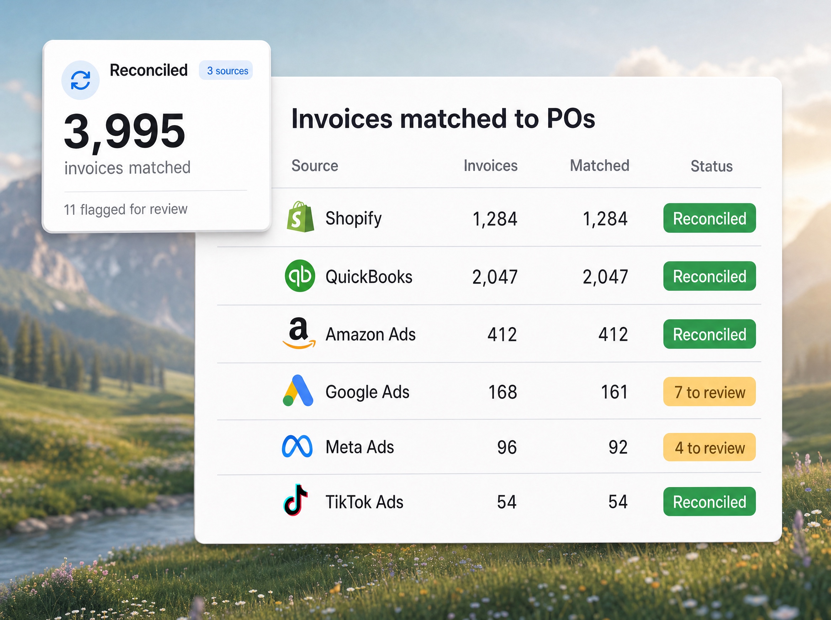Click Meta Ads invoices value 96
Image resolution: width=831 pixels, height=620 pixels.
[507, 447]
